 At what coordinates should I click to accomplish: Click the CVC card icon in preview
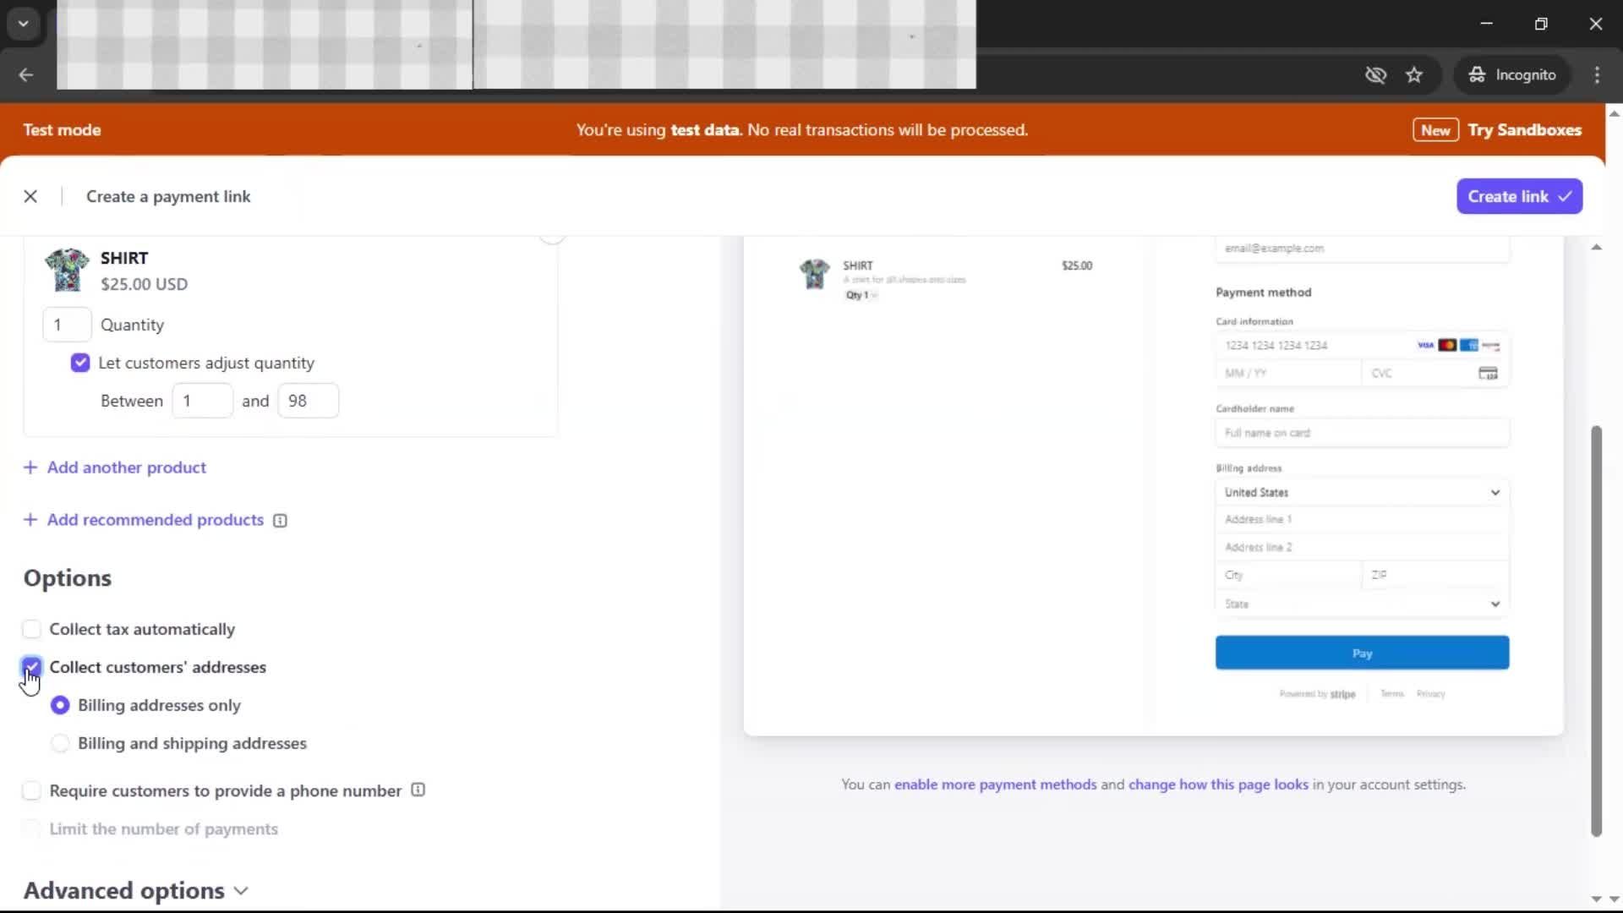point(1488,373)
